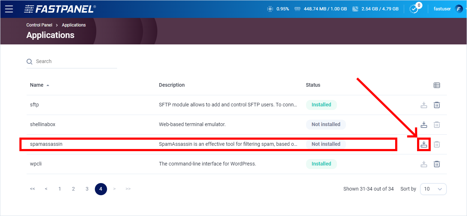Focus the Search input field
This screenshot has width=467, height=216.
click(72, 61)
